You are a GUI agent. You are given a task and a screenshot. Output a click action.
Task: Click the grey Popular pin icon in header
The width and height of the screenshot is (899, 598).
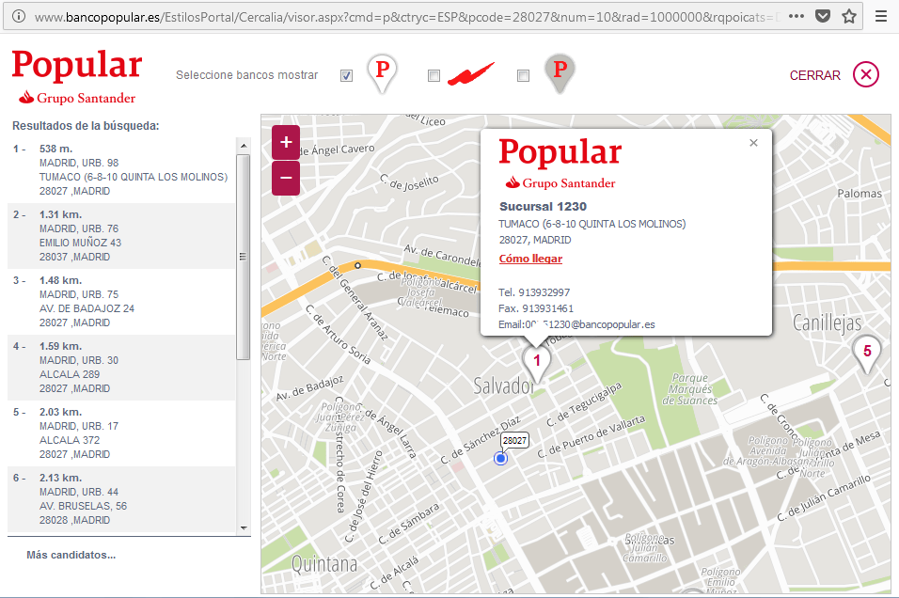click(560, 73)
